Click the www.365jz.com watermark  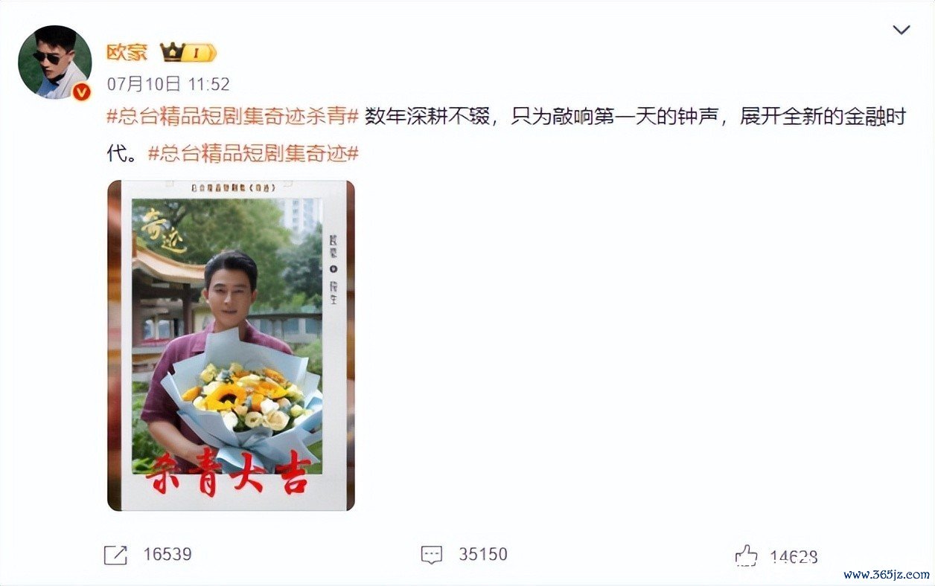click(886, 574)
